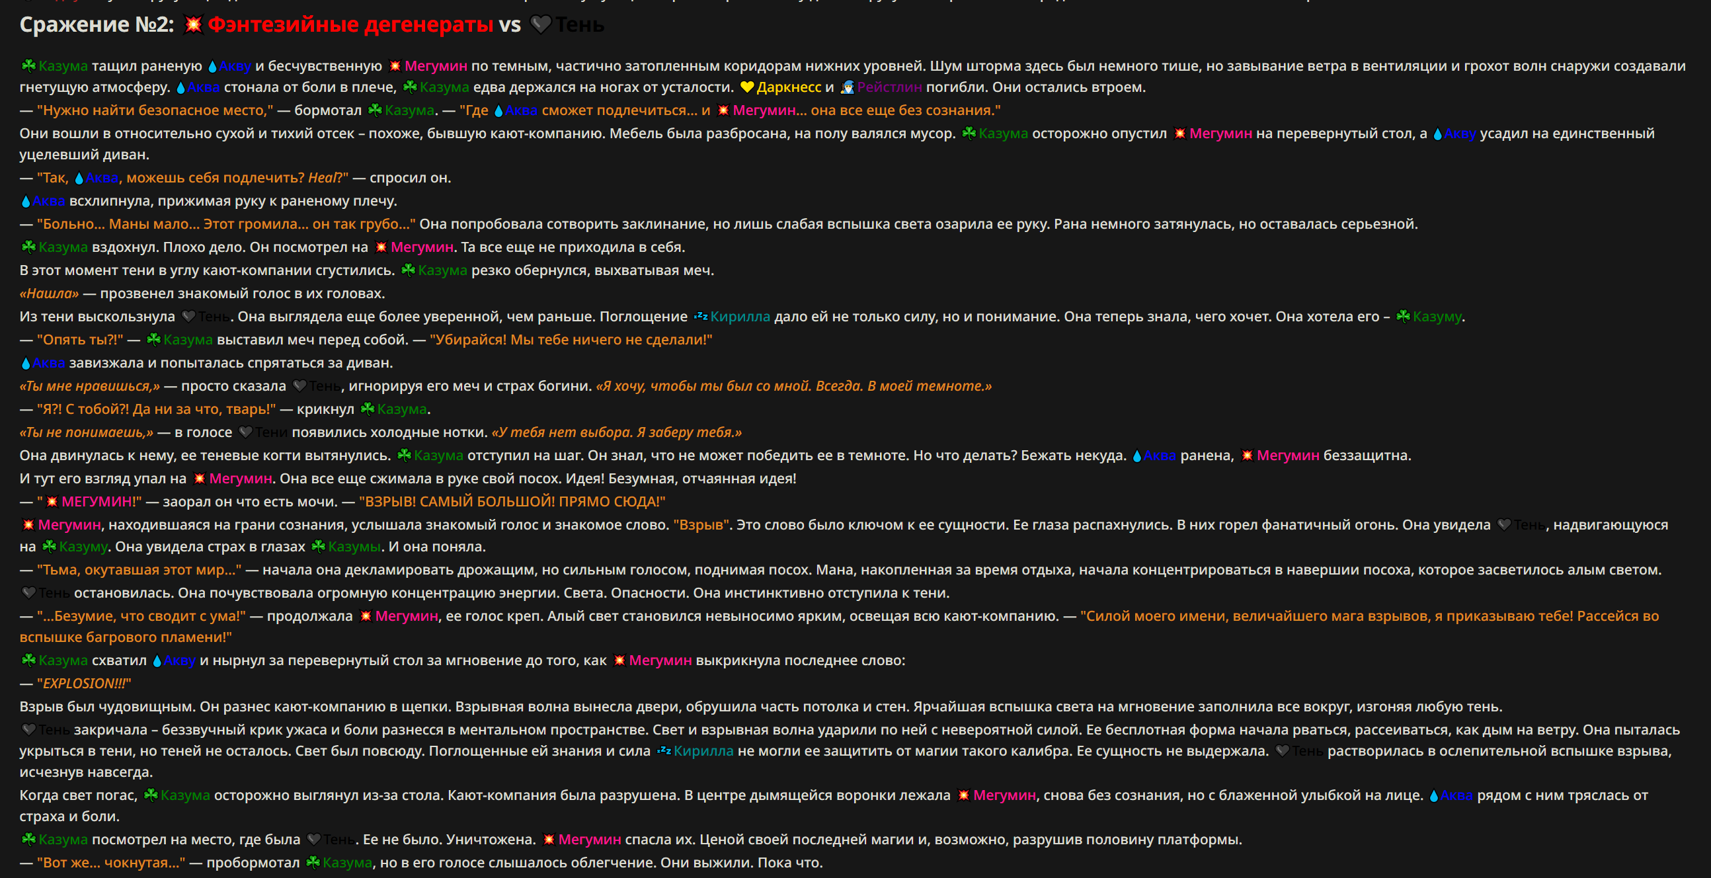Click the clover emoji before 'Казума выставил меч'
1711x878 pixels.
(x=153, y=340)
